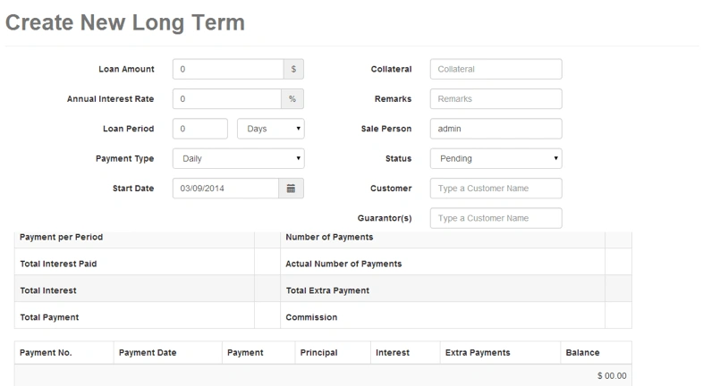703x386 pixels.
Task: Focus the Annual Interest Rate input field
Action: (227, 99)
